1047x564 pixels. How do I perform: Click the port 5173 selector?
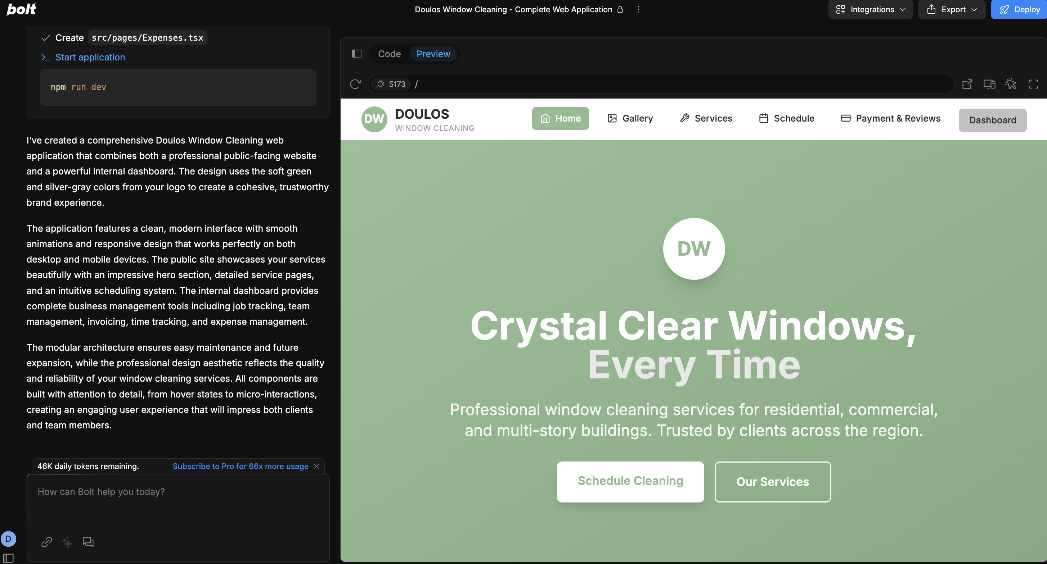coord(391,84)
